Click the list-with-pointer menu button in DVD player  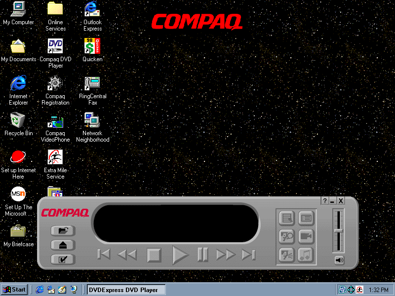287,218
